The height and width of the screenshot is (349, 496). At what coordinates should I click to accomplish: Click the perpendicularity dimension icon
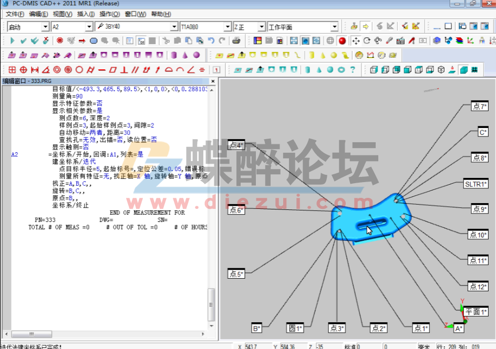click(x=124, y=69)
